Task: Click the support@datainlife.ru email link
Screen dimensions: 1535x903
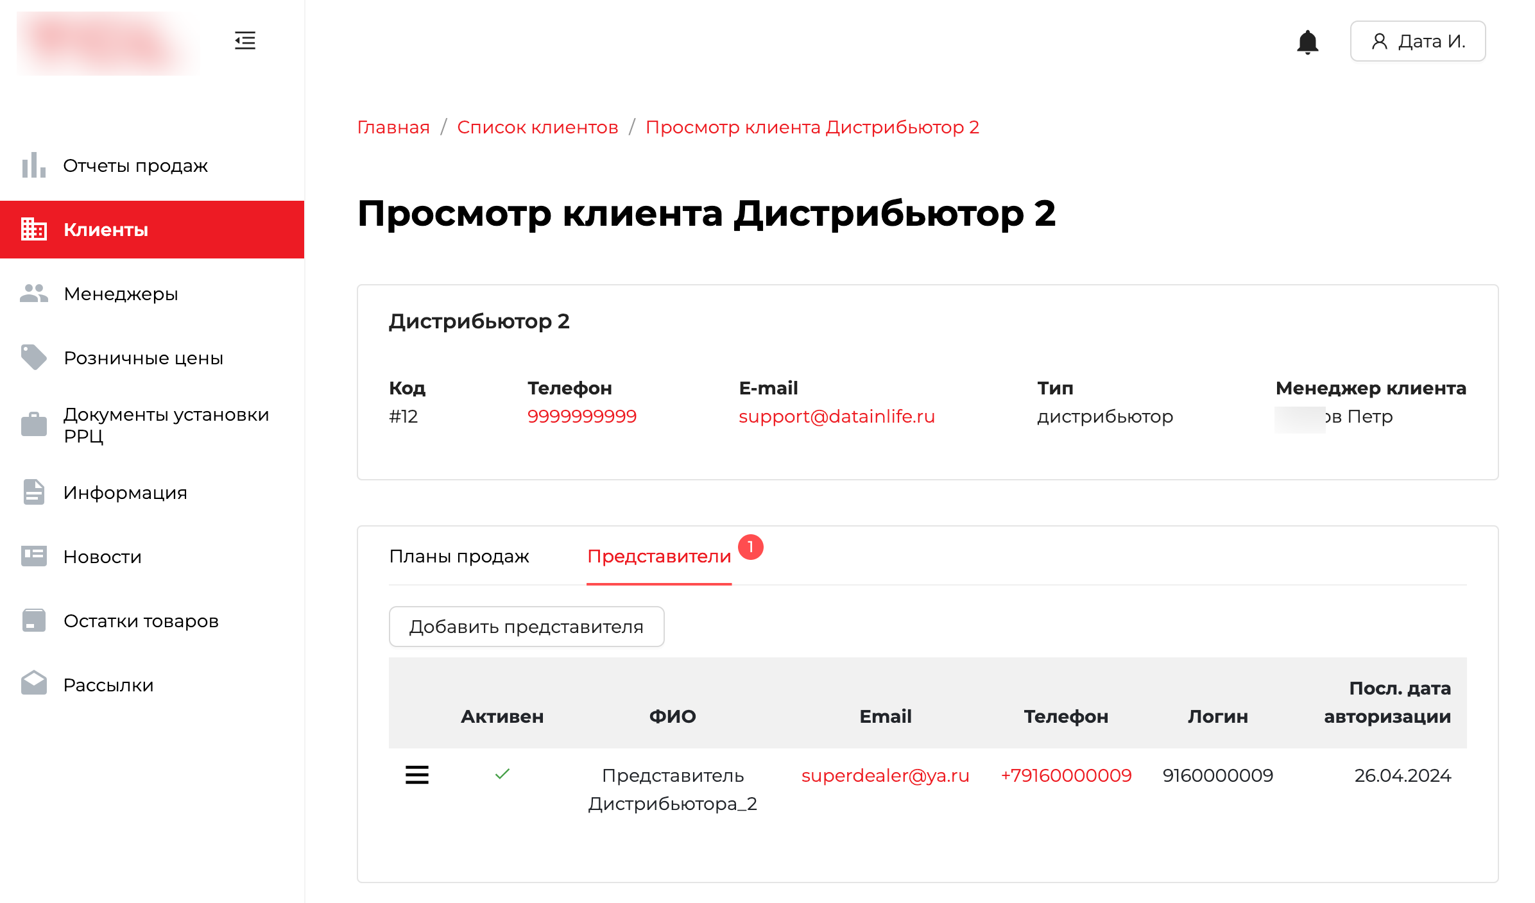Action: click(x=836, y=416)
